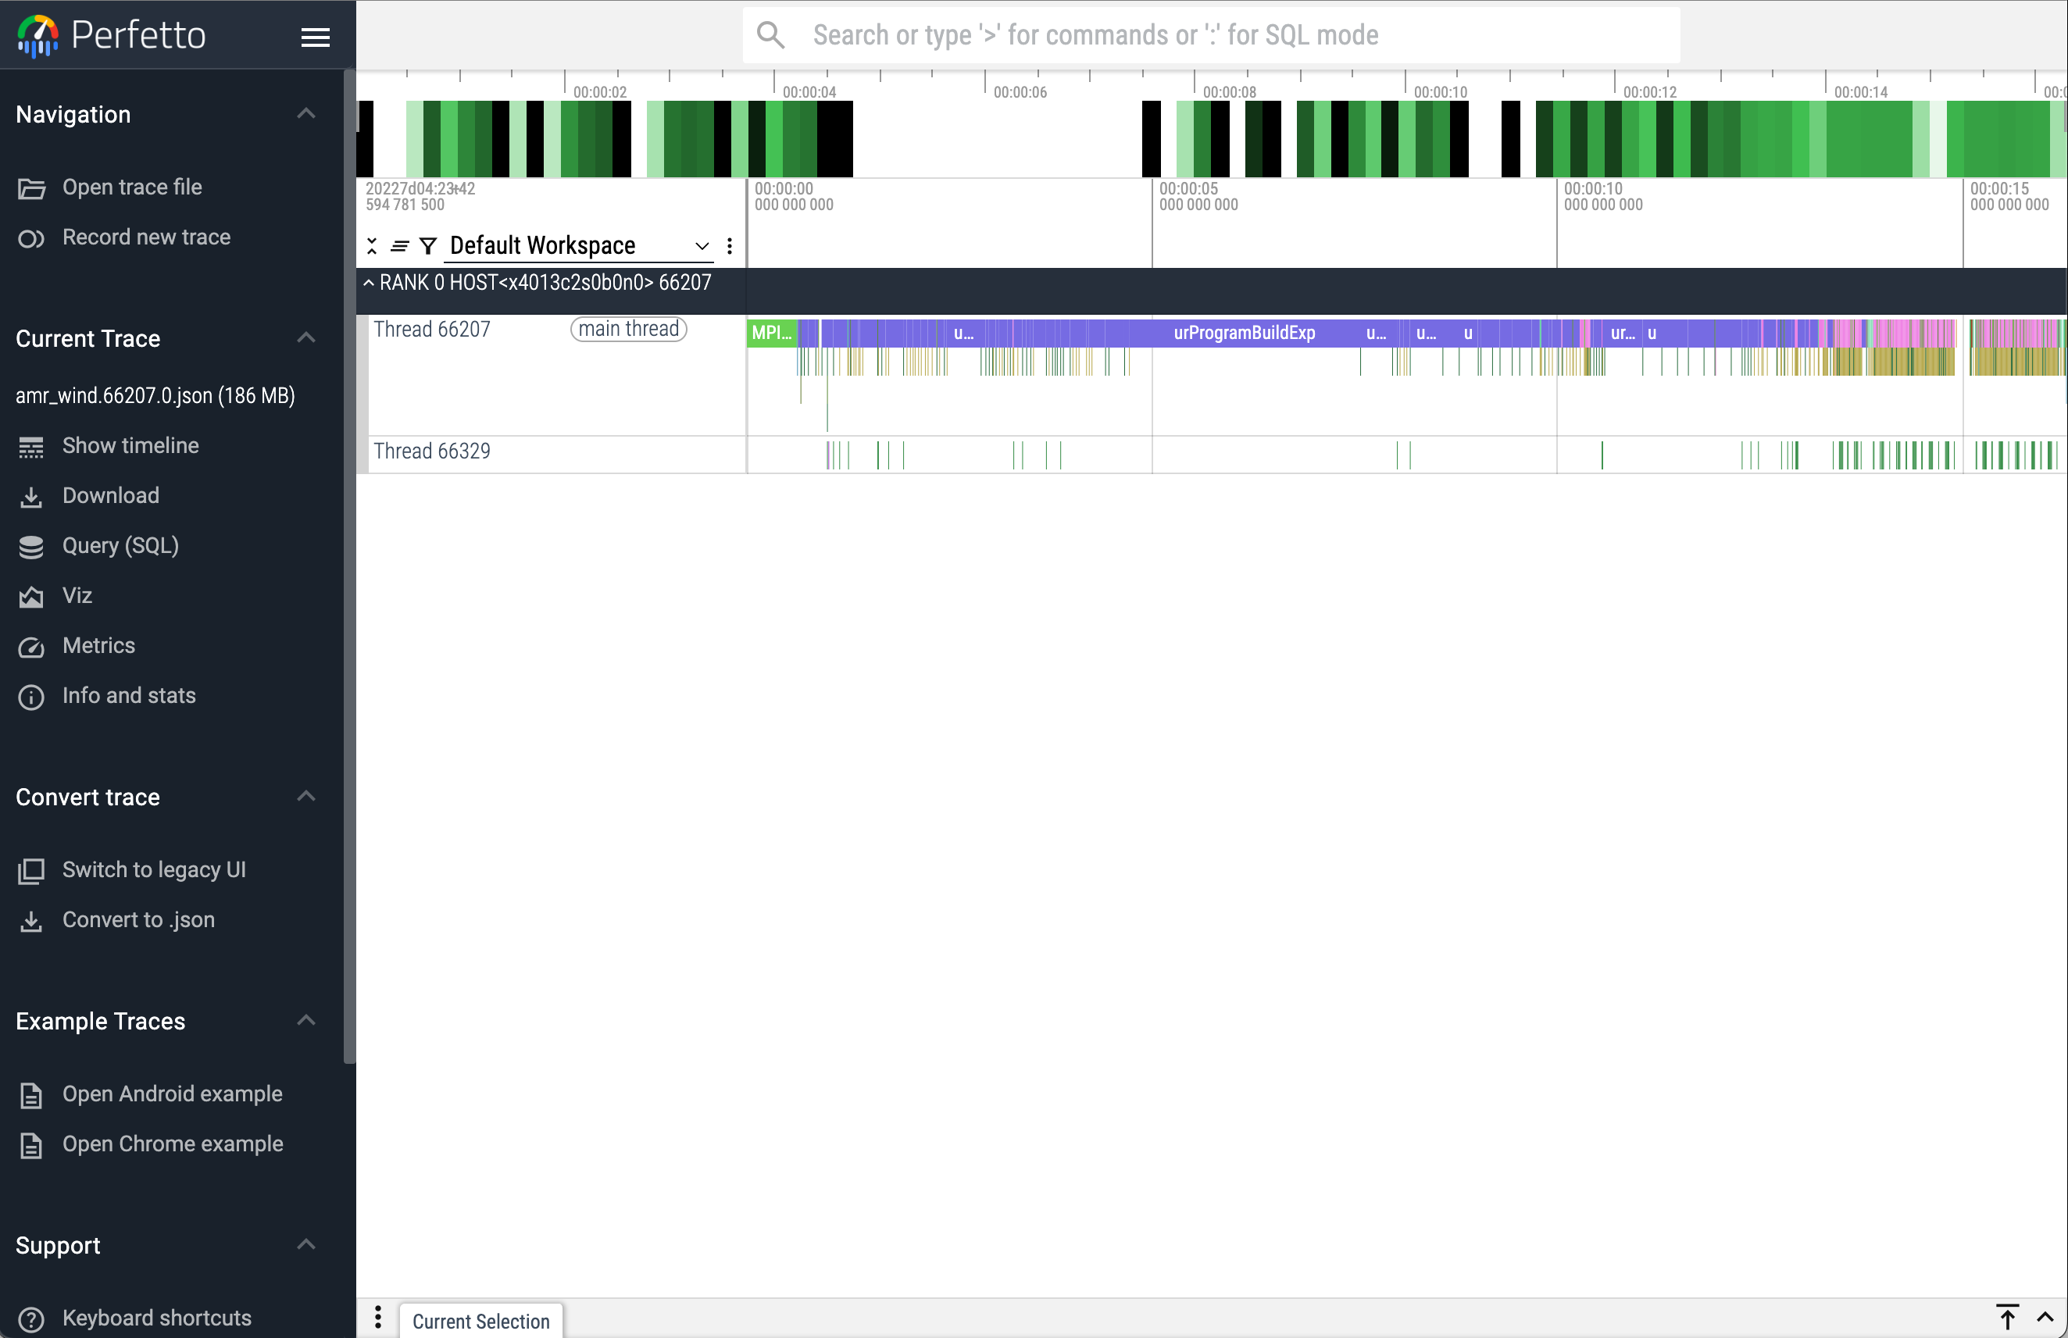The height and width of the screenshot is (1338, 2068).
Task: Open trace file from Navigation
Action: coord(132,187)
